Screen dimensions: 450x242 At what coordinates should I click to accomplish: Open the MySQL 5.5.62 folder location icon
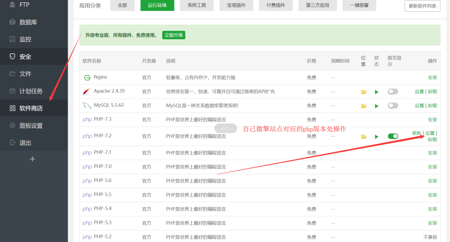[363, 106]
